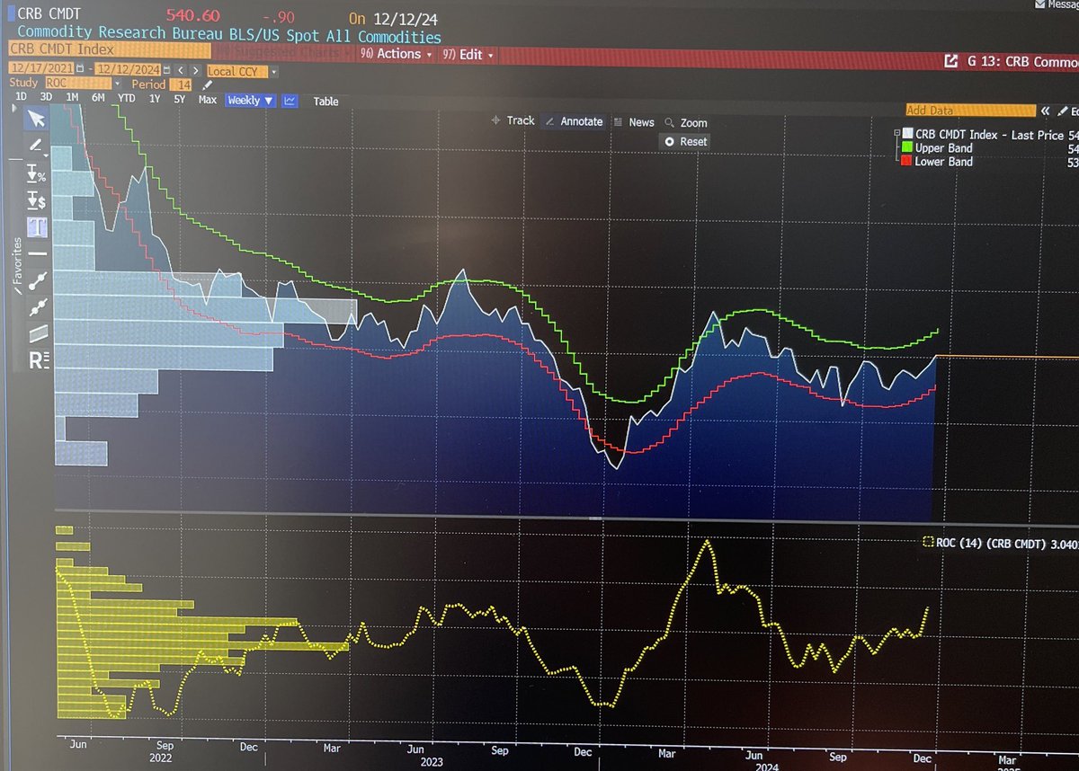1079x771 pixels.
Task: Set range to 6M
Action: coord(98,98)
